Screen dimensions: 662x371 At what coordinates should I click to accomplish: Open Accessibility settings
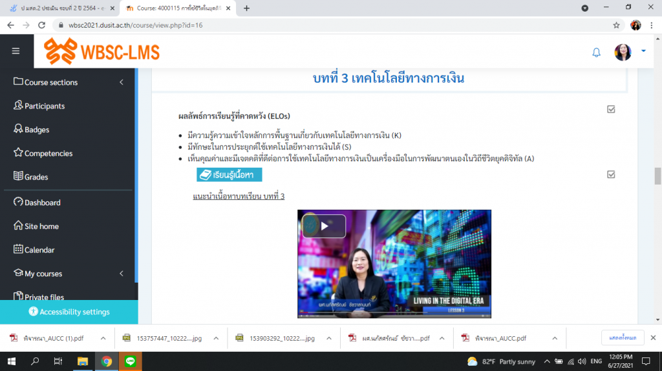(69, 312)
